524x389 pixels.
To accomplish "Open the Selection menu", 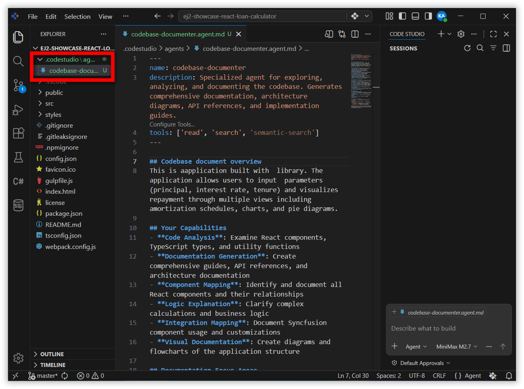I will (x=77, y=16).
